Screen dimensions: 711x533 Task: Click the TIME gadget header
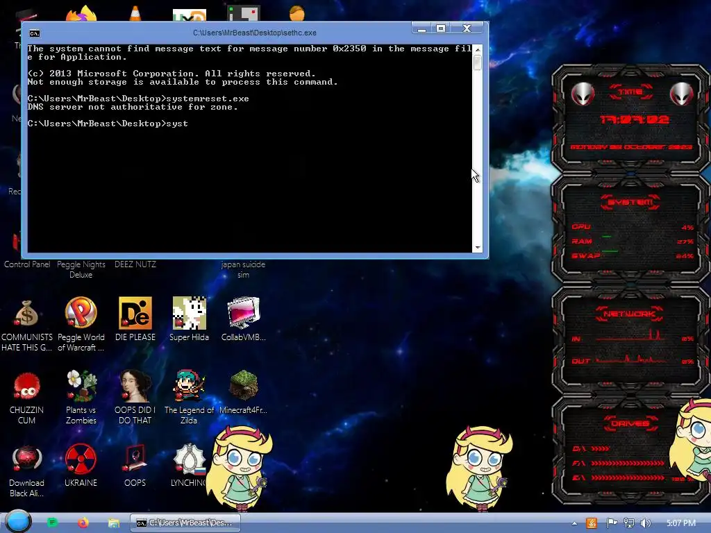(630, 92)
